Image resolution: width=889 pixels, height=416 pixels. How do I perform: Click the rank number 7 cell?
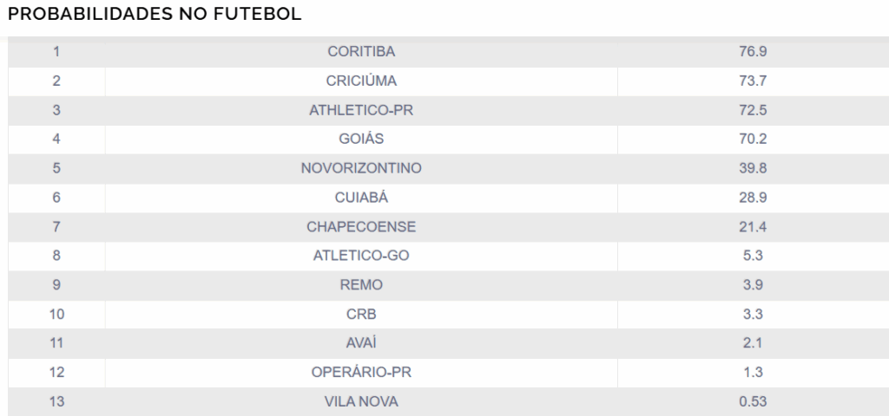pos(56,227)
